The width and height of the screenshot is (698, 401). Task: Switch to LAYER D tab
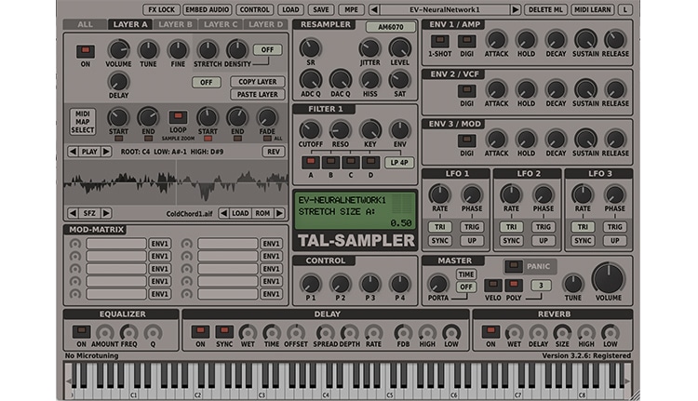[266, 24]
